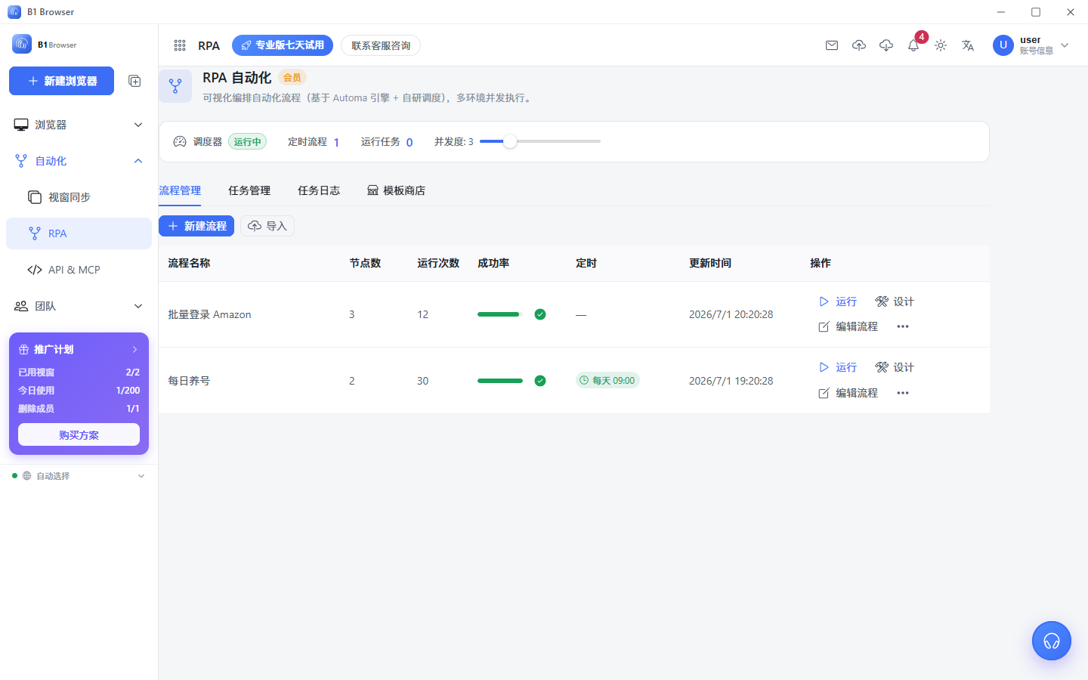
Task: Click the B1 Browser sidebar logo
Action: [45, 45]
